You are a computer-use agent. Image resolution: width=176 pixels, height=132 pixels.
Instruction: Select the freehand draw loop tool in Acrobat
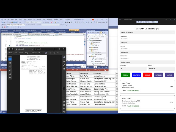point(10,70)
